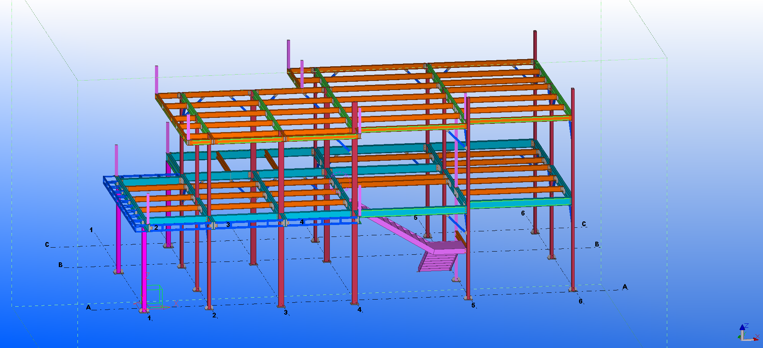The height and width of the screenshot is (348, 763).
Task: Select the red column at grid A-5
Action: pyautogui.click(x=468, y=258)
